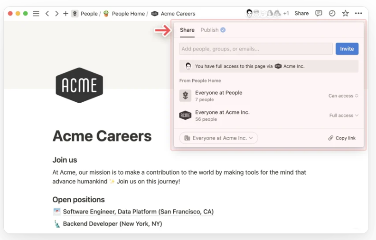The height and width of the screenshot is (240, 376).
Task: Click the Share button in top bar
Action: [301, 13]
